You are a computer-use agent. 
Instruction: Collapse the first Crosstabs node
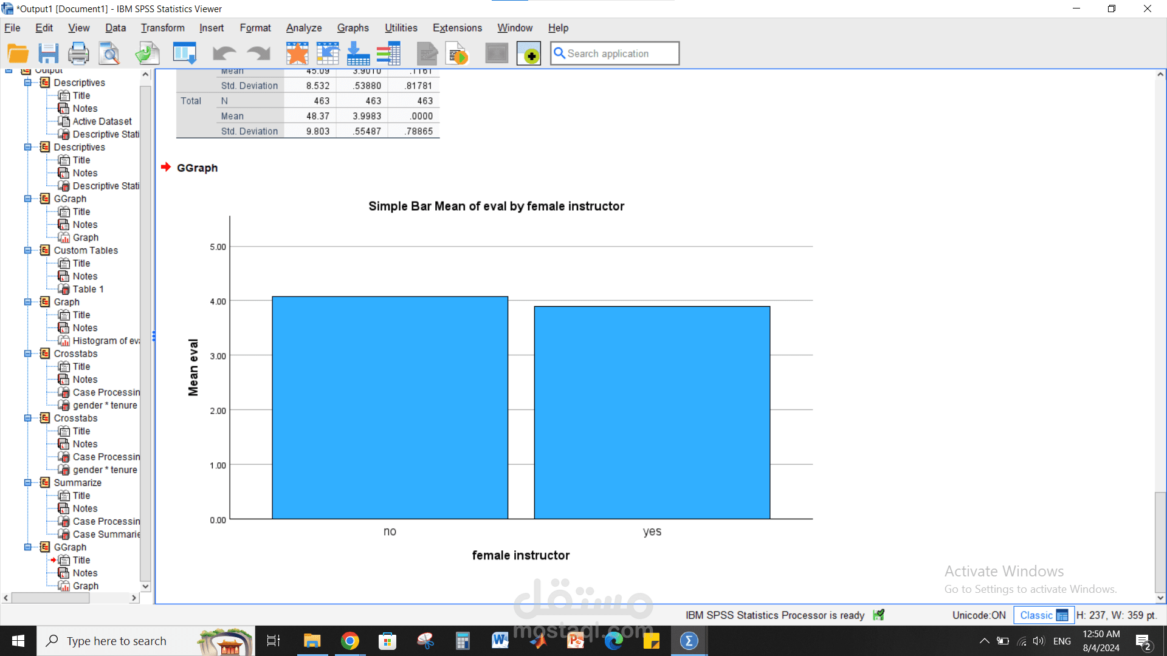[28, 354]
